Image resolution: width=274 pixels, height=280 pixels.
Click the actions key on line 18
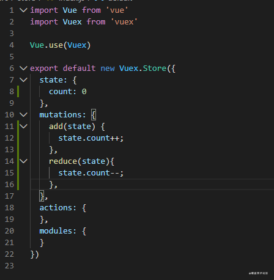point(56,208)
